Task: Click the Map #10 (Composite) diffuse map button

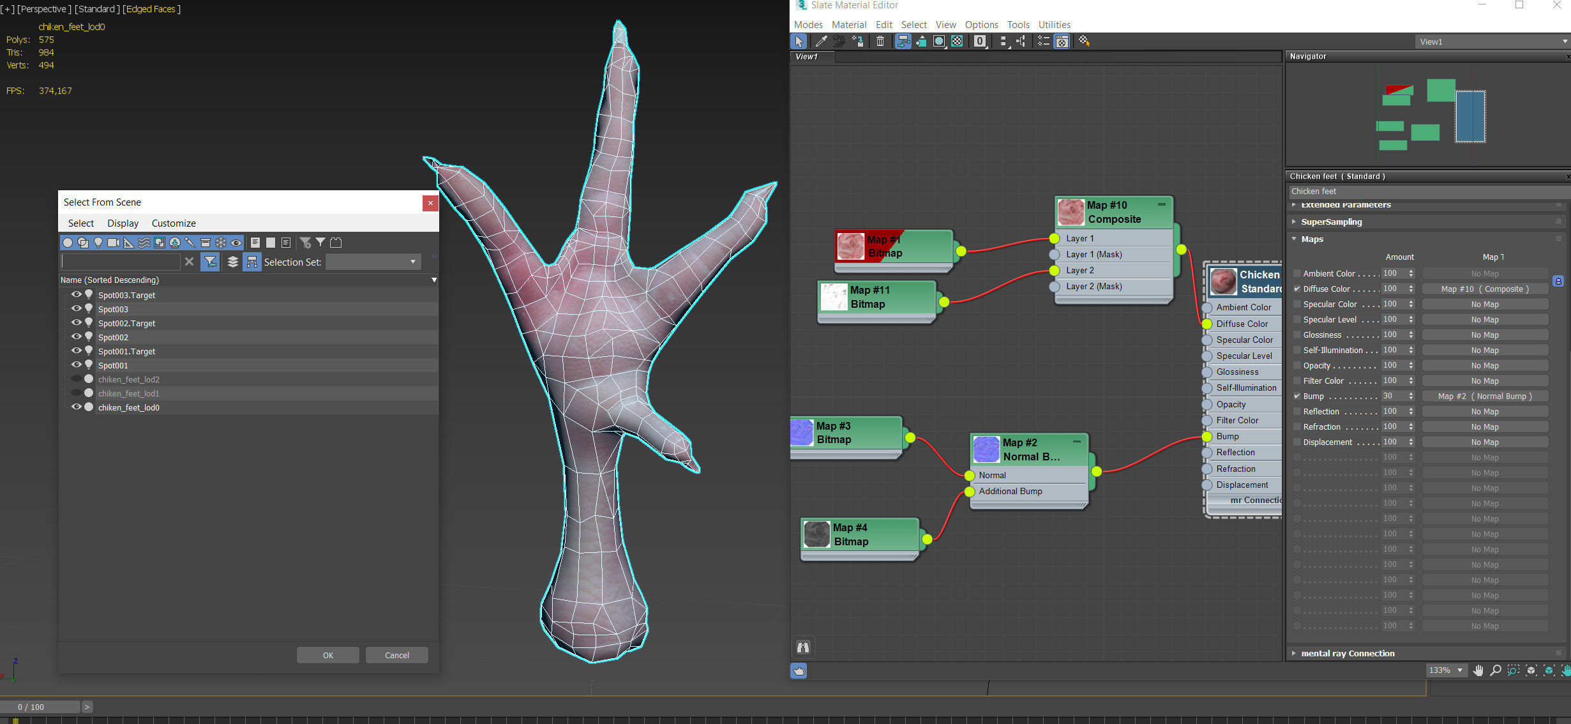Action: (1484, 289)
